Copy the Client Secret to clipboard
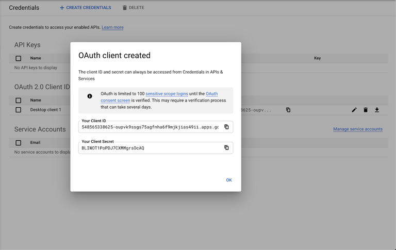The width and height of the screenshot is (396, 250). click(x=226, y=148)
